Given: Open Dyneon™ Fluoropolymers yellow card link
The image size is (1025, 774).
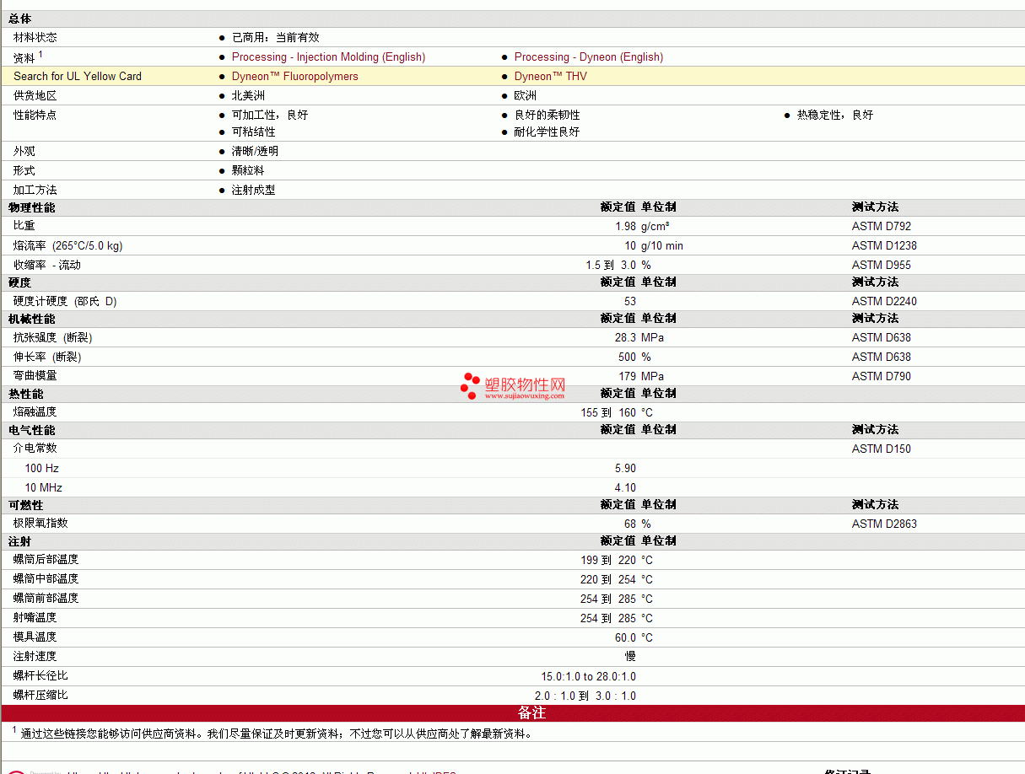Looking at the screenshot, I should 294,77.
